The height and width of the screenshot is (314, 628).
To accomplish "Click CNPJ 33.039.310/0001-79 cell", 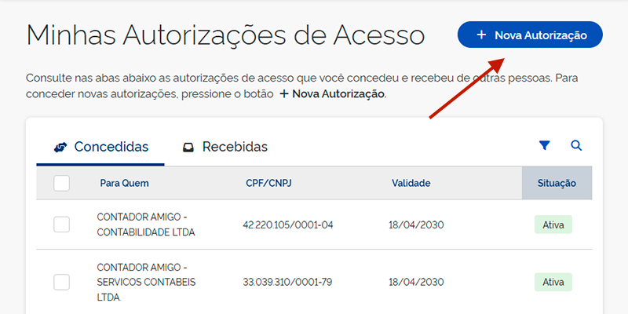I will pos(288,282).
